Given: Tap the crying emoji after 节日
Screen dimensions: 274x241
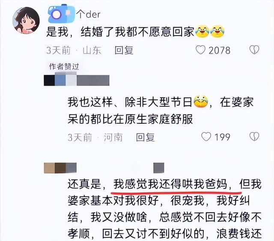Looking at the screenshot, I should 201,101.
